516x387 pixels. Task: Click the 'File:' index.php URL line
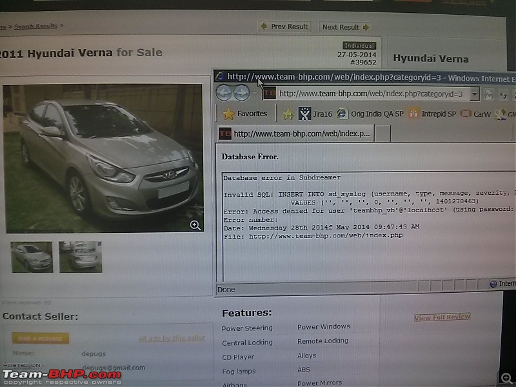313,236
